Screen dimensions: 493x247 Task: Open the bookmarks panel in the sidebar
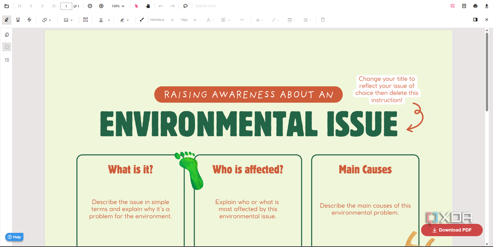click(x=7, y=47)
